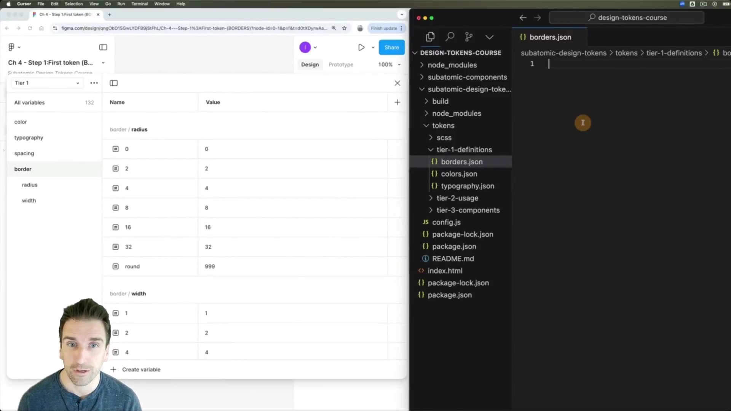Open index.html file
This screenshot has height=411, width=731.
point(445,271)
